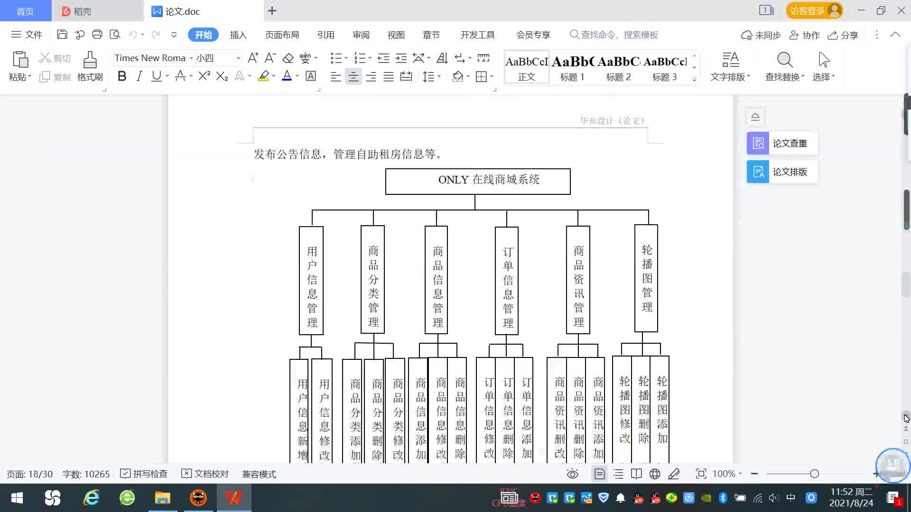The width and height of the screenshot is (911, 512).
Task: Apply superscript formatting
Action: point(205,76)
